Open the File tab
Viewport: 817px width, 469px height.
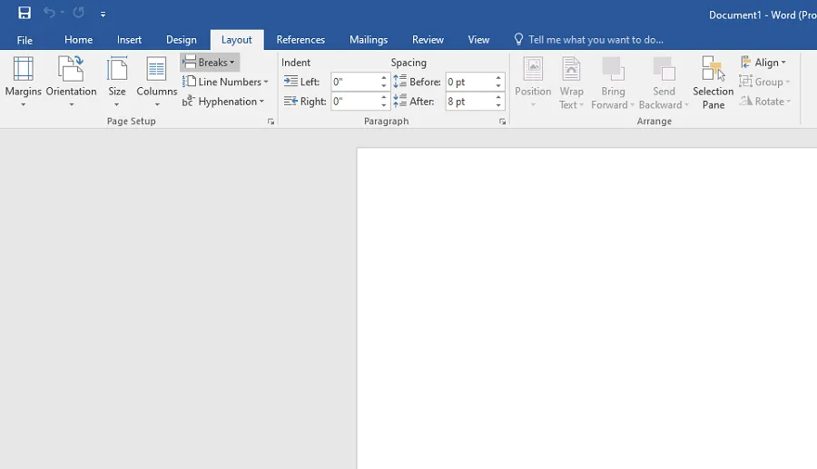25,40
